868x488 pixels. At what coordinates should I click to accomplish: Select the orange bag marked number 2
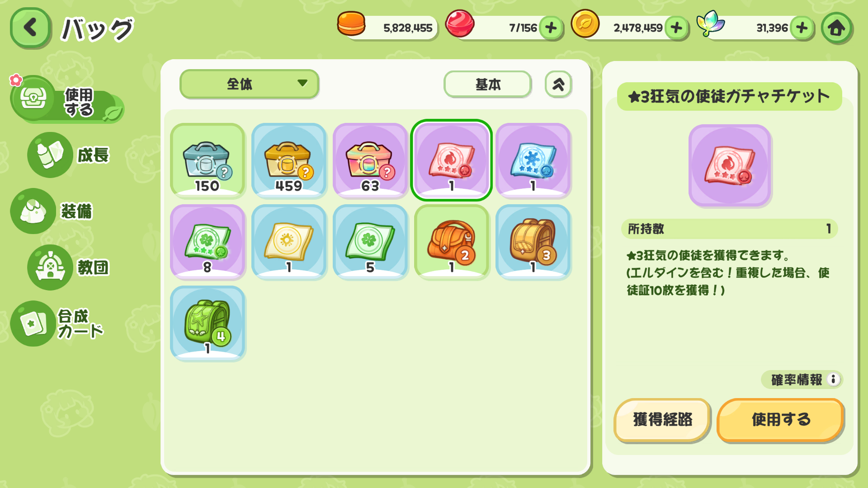[x=452, y=241]
